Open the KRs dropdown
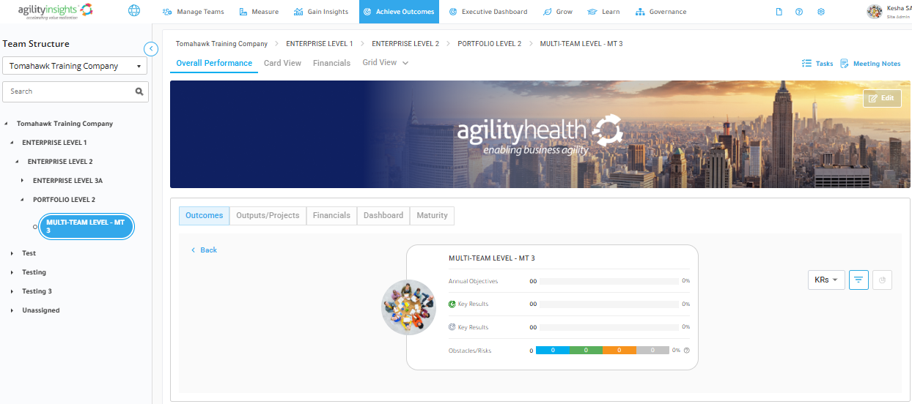 pyautogui.click(x=826, y=280)
